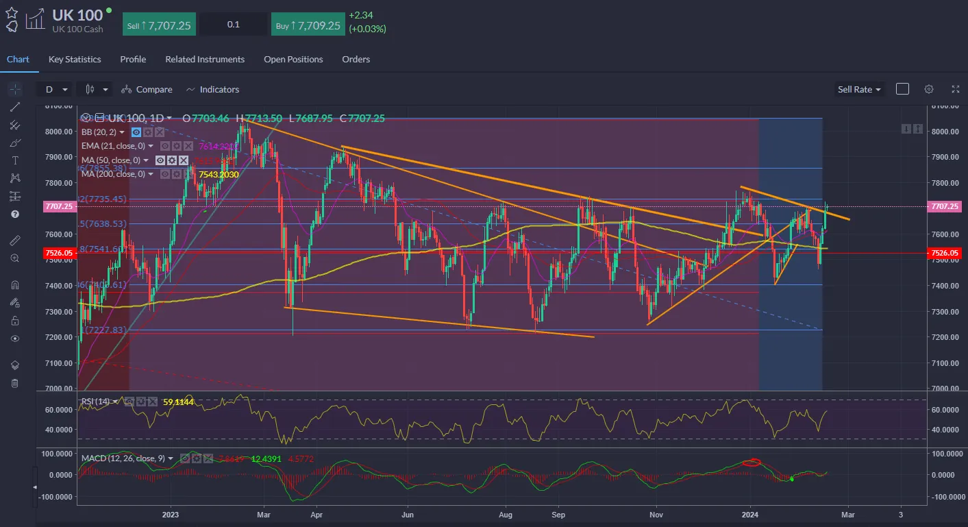The height and width of the screenshot is (527, 968).
Task: Open chart settings gear icon
Action: [929, 89]
